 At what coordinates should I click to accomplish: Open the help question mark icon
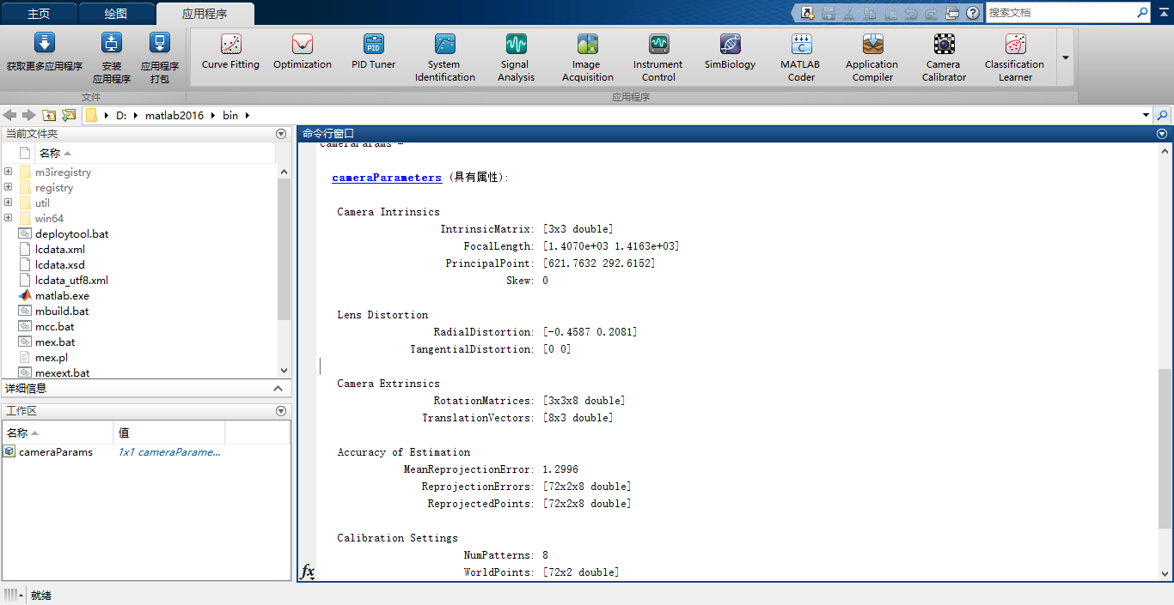point(973,13)
